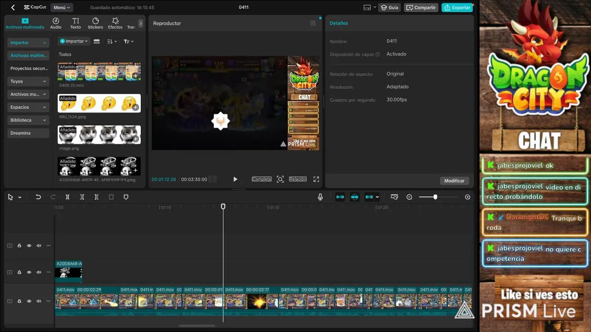This screenshot has width=591, height=332.
Task: Zoom out timeline with minus icon
Action: (409, 197)
